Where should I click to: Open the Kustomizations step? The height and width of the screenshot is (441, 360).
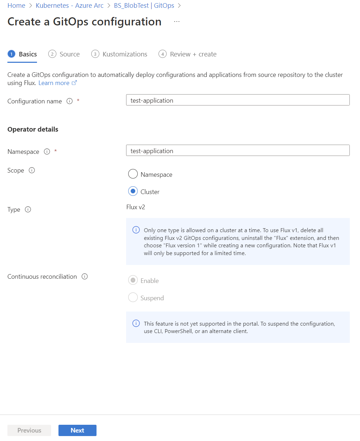125,54
